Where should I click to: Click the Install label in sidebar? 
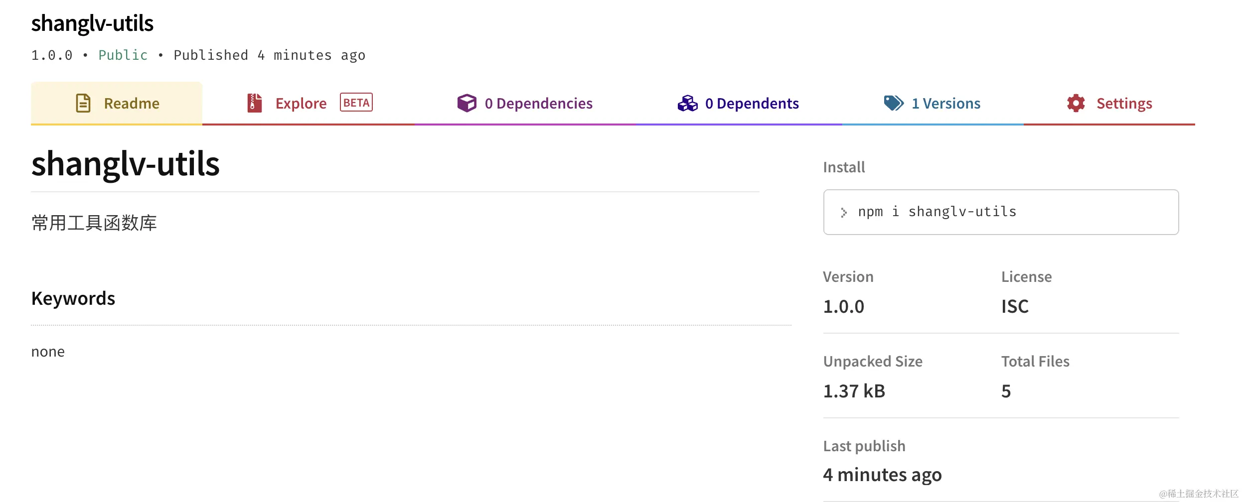tap(844, 167)
